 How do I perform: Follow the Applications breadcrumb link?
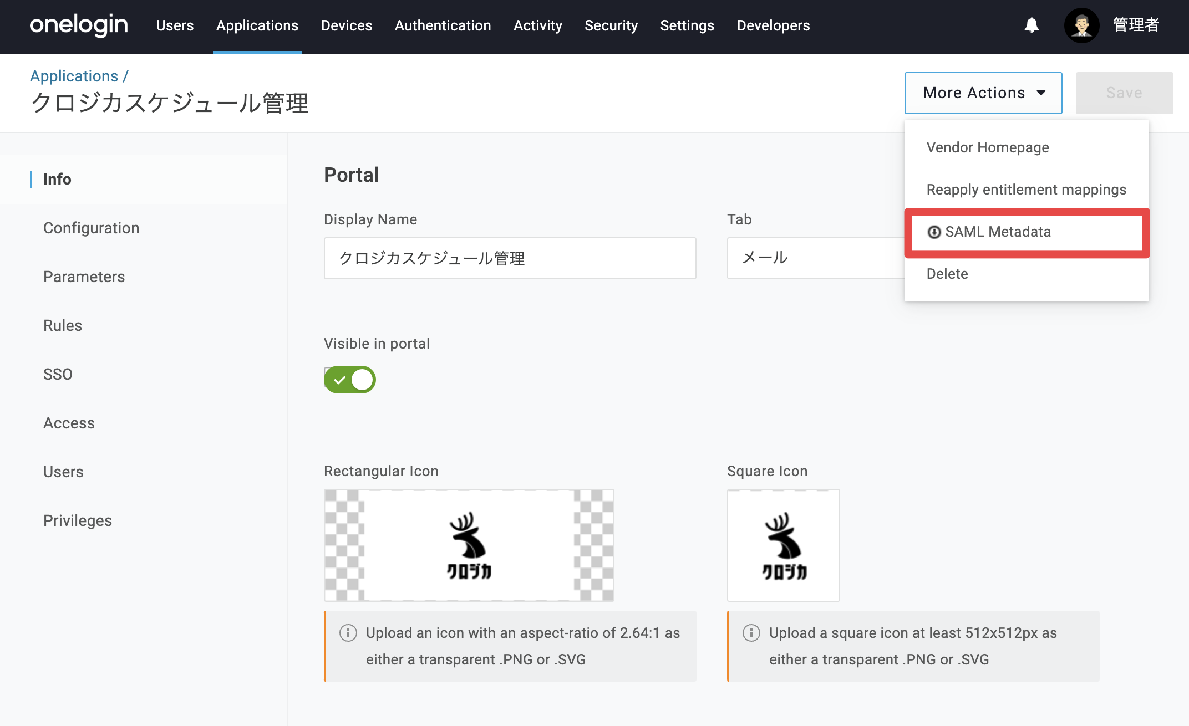click(x=74, y=76)
